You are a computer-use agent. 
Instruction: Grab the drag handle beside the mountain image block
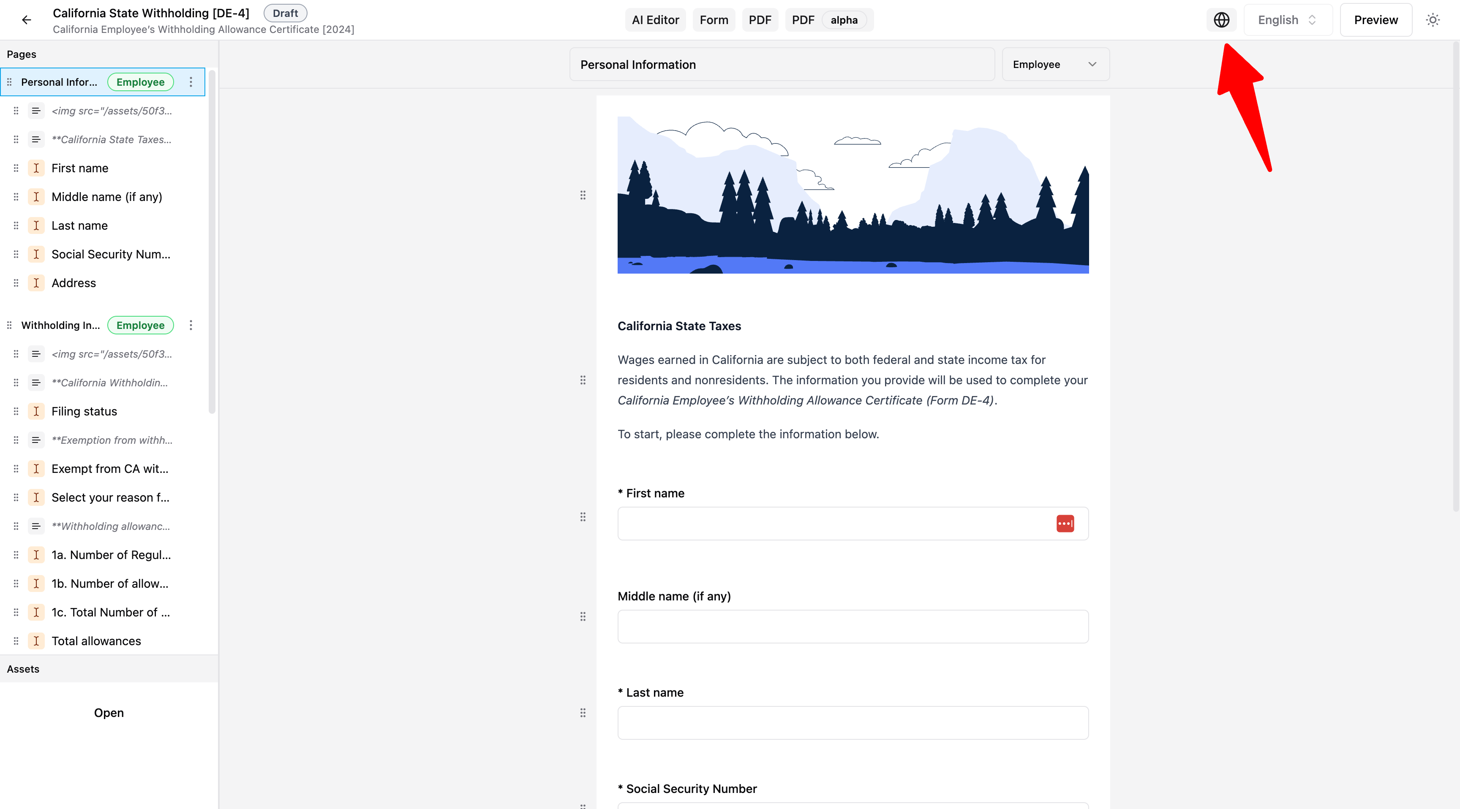[x=583, y=195]
